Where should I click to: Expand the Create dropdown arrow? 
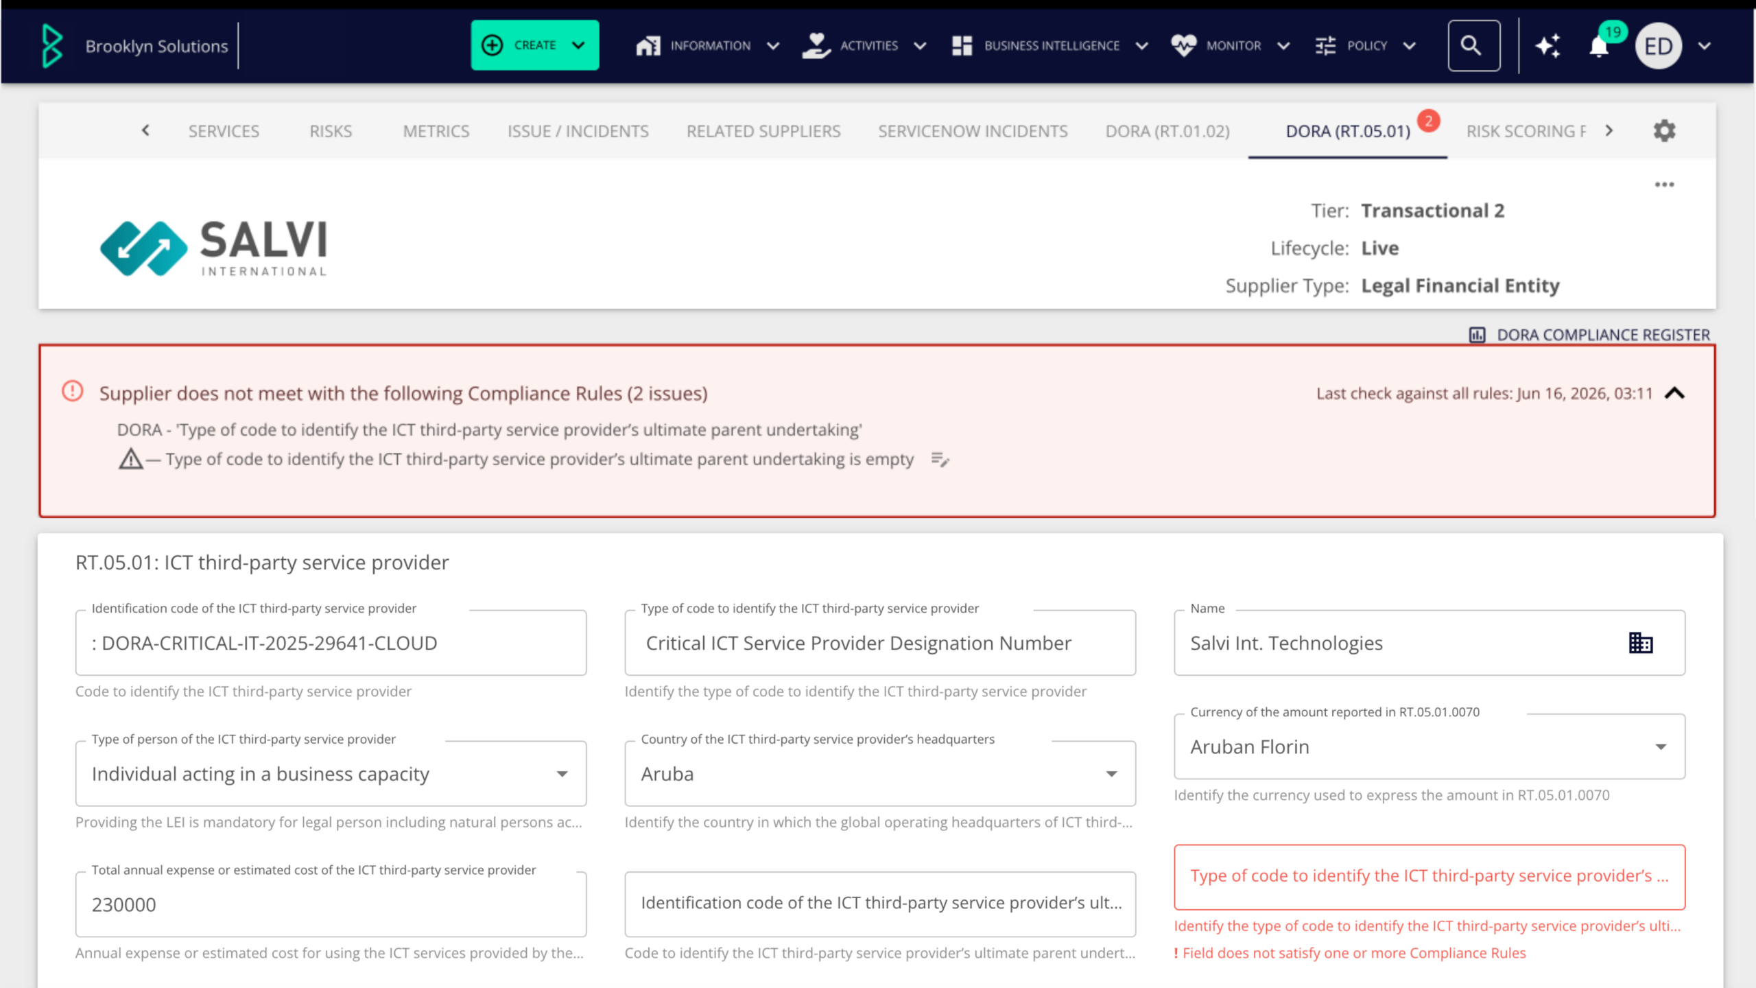point(578,45)
